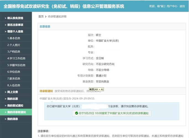Click 志愿信息 section header
The width and height of the screenshot is (189, 138).
pos(45,26)
